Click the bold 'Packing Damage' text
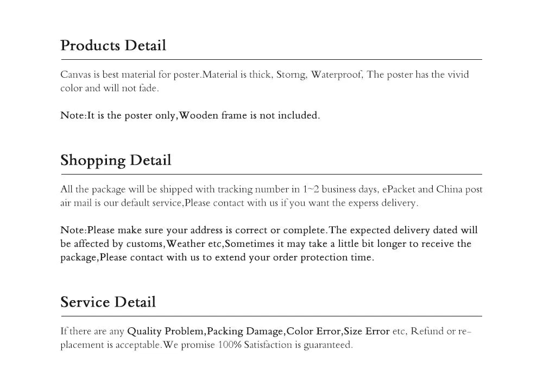The image size is (543, 392). tap(245, 331)
